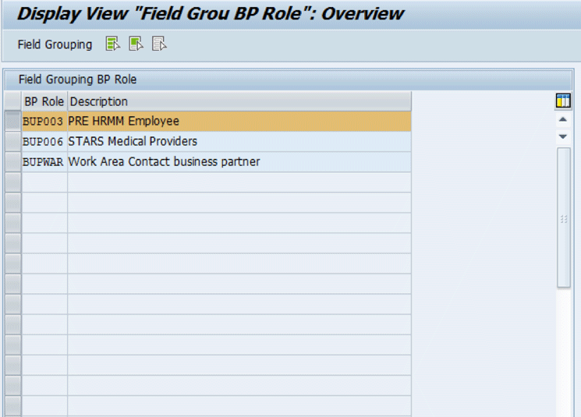Image resolution: width=581 pixels, height=417 pixels.
Task: Toggle the row selector for BUP006
Action: pyautogui.click(x=12, y=142)
